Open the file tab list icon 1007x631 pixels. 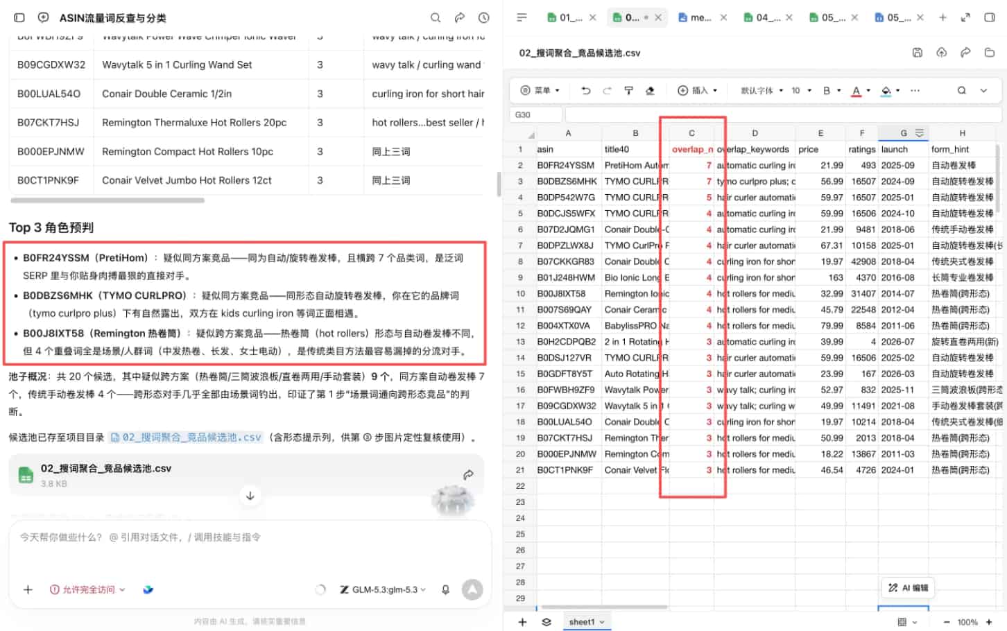click(x=522, y=17)
